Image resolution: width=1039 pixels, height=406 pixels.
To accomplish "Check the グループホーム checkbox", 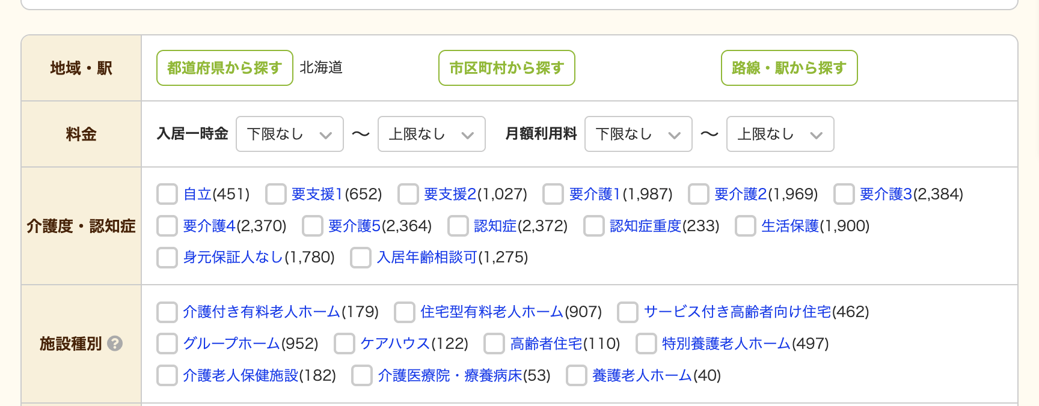I will pyautogui.click(x=167, y=344).
